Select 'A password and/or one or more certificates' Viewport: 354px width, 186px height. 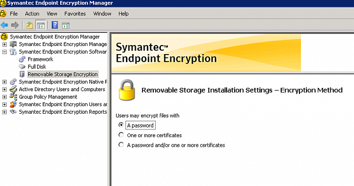(x=121, y=145)
